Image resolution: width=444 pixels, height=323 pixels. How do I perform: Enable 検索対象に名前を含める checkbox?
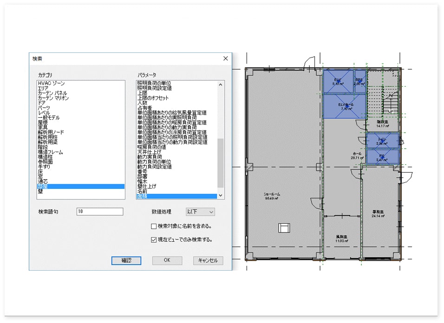click(x=154, y=226)
